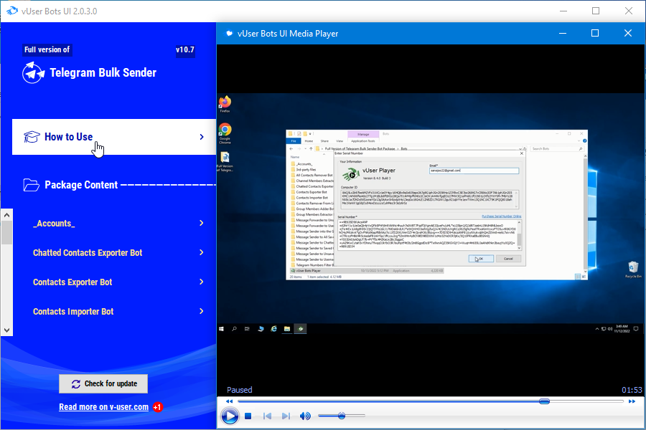Mute the media player sound
This screenshot has height=430, width=646.
305,416
